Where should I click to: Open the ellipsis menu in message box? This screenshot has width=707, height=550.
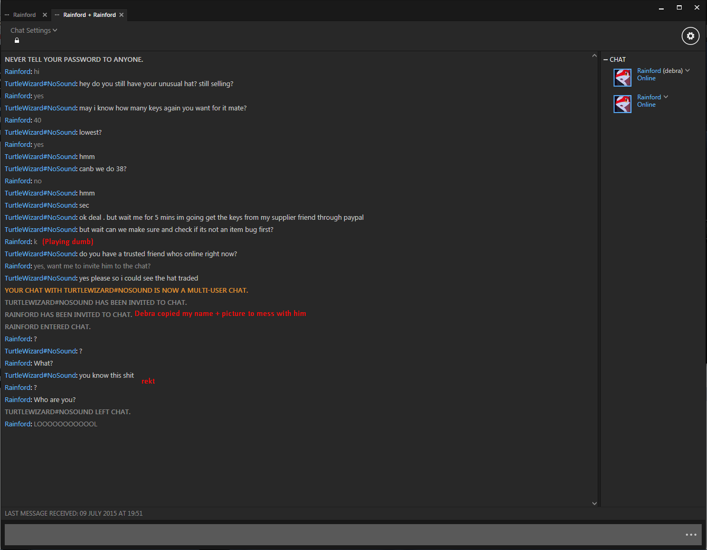[x=691, y=535]
